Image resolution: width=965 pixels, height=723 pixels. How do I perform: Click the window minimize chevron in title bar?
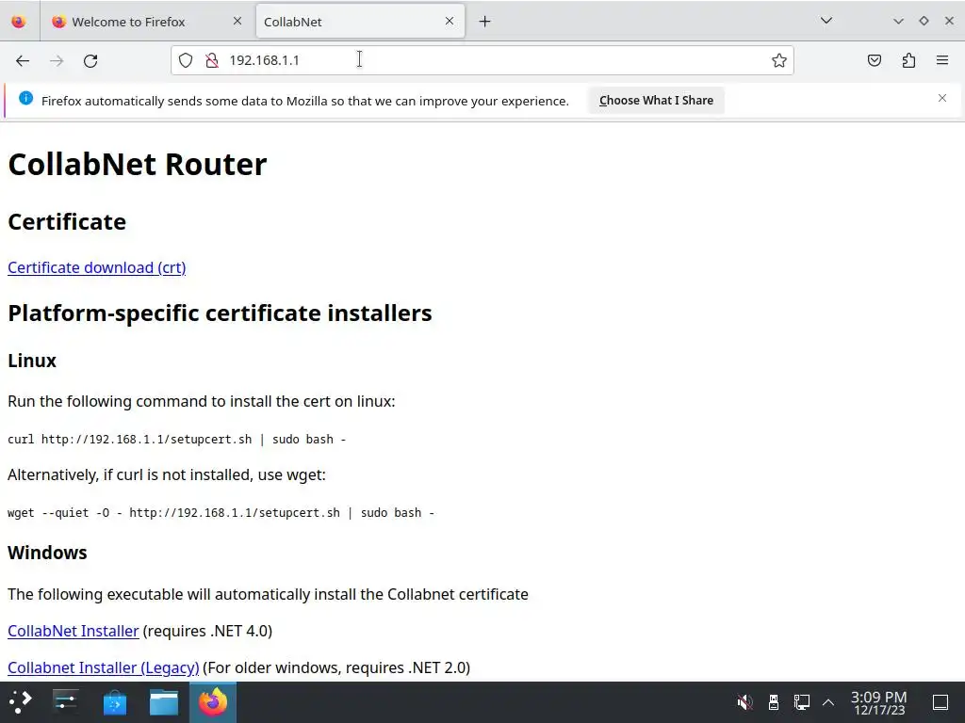[x=898, y=21]
